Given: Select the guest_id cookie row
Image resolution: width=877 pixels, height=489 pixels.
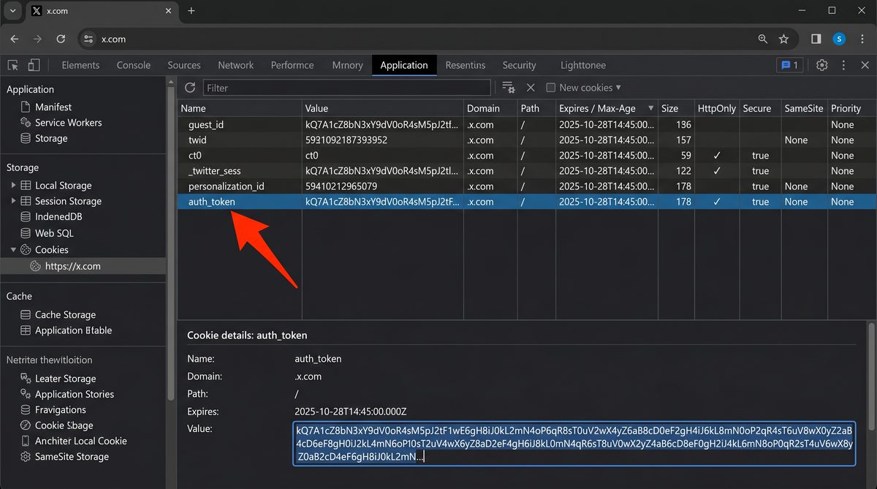Looking at the screenshot, I should [x=525, y=124].
